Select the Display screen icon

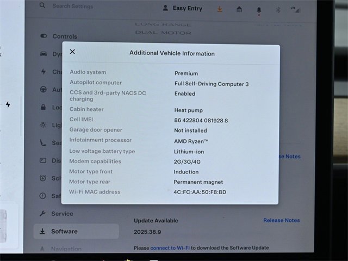point(43,160)
